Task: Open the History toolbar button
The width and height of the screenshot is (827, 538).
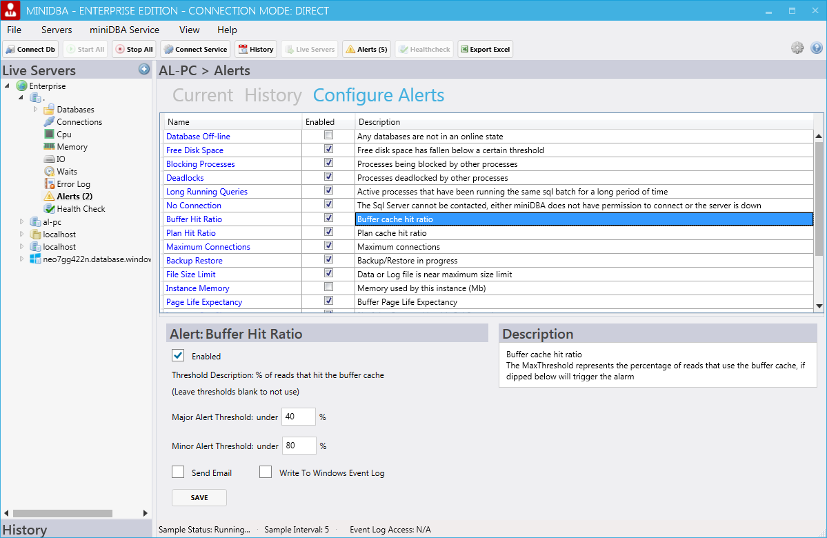Action: coord(256,49)
